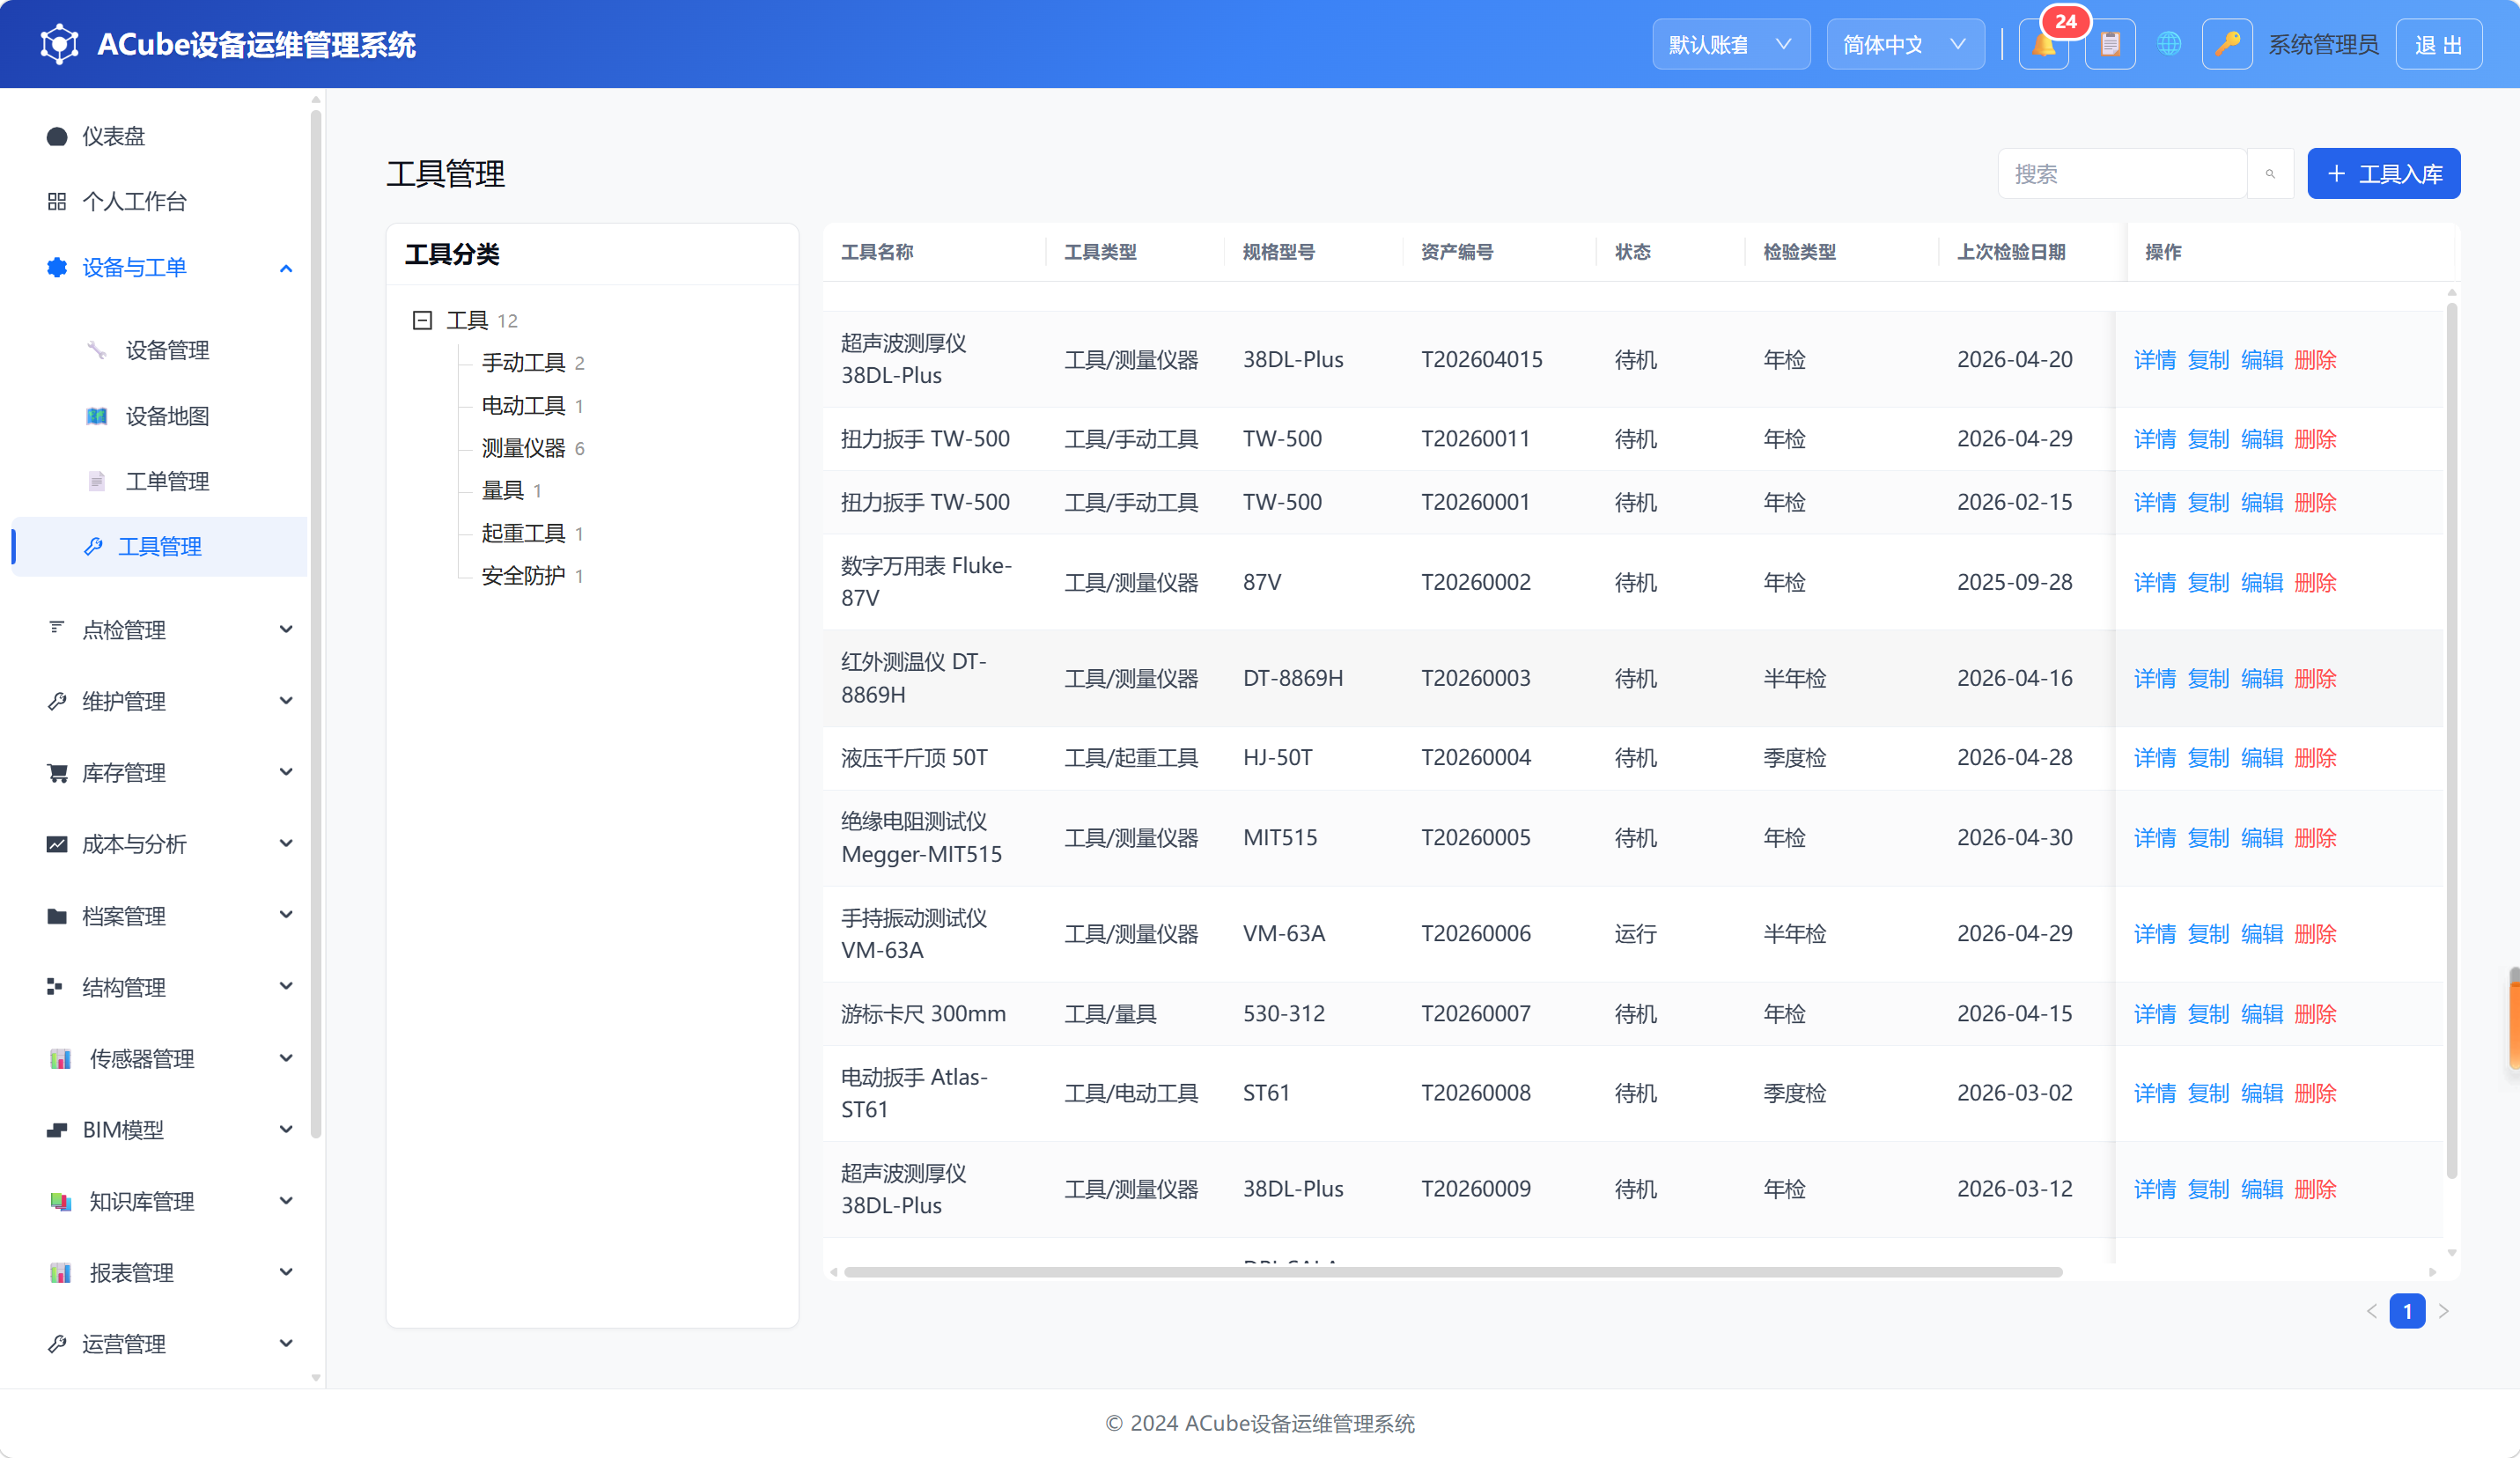
Task: Select 起重工具 category in tree
Action: [x=523, y=533]
